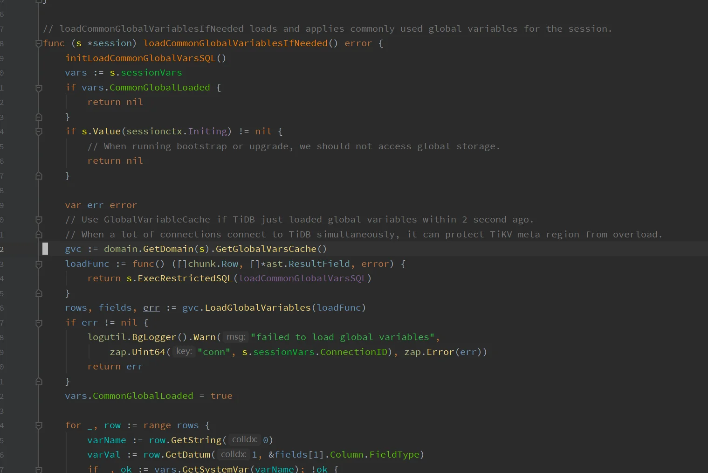
Task: Collapse the 'for _, row := range rows' loop
Action: click(x=39, y=426)
